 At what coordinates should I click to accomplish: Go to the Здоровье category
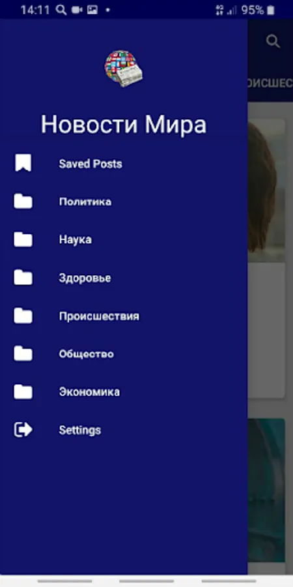click(x=124, y=278)
